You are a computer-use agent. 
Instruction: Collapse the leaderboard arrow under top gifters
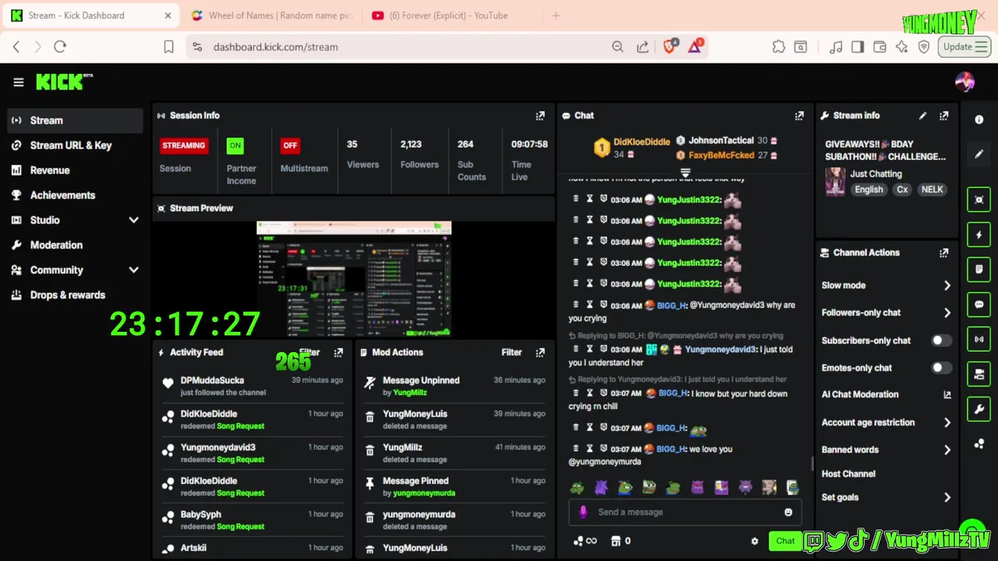pos(685,172)
